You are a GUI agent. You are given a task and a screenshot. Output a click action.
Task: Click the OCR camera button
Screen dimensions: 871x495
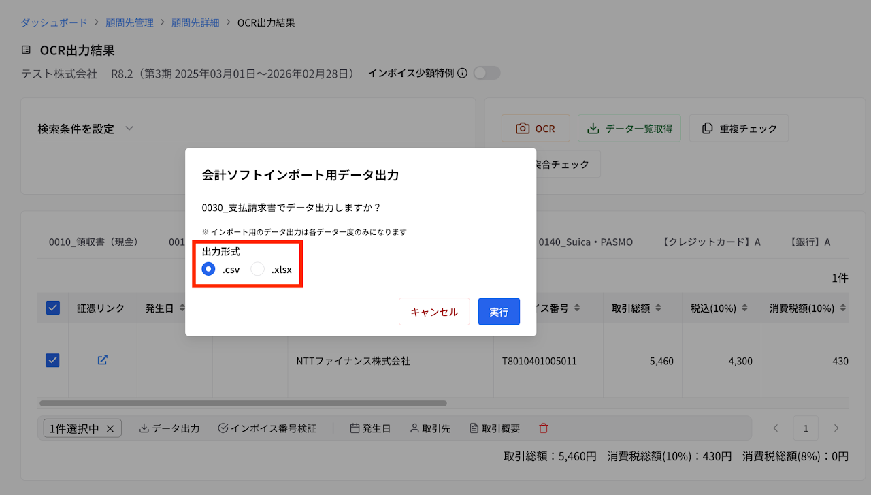(536, 128)
